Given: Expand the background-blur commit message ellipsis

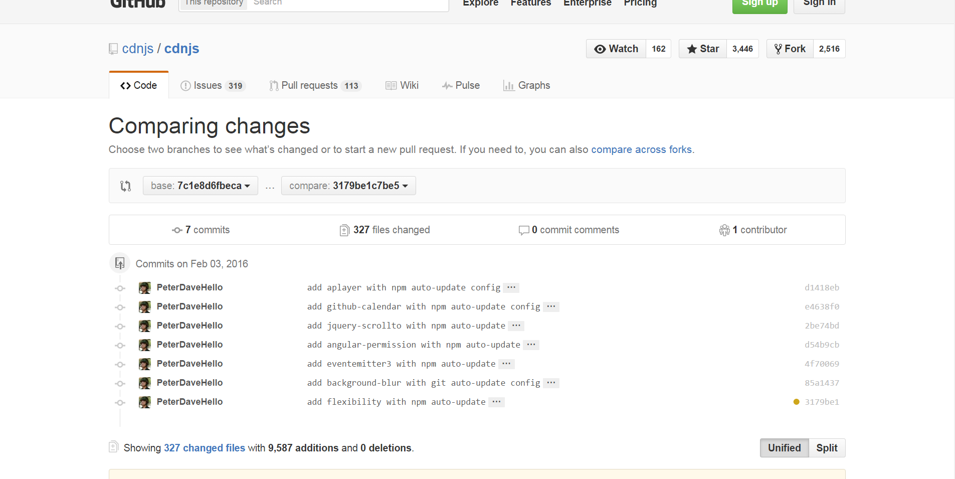Looking at the screenshot, I should (x=551, y=383).
